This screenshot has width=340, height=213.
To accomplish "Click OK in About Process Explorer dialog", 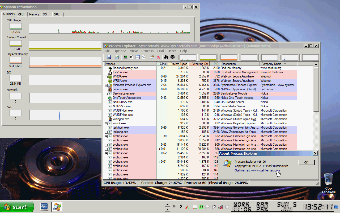I will pyautogui.click(x=306, y=162).
